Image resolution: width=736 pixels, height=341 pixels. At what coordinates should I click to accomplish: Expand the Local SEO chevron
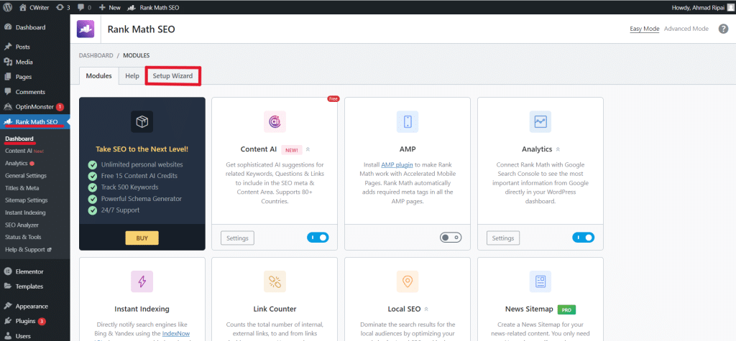pyautogui.click(x=426, y=309)
